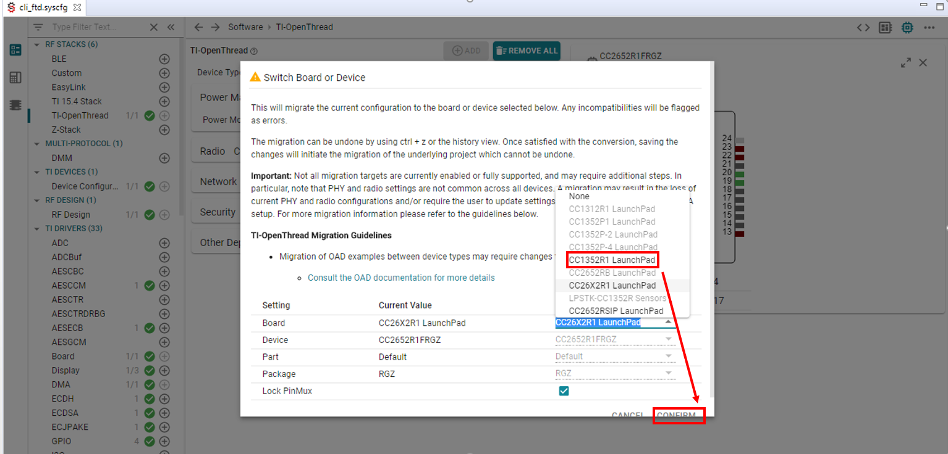Click the GPIO green status badge
Screen dimensions: 948x454
(x=148, y=441)
